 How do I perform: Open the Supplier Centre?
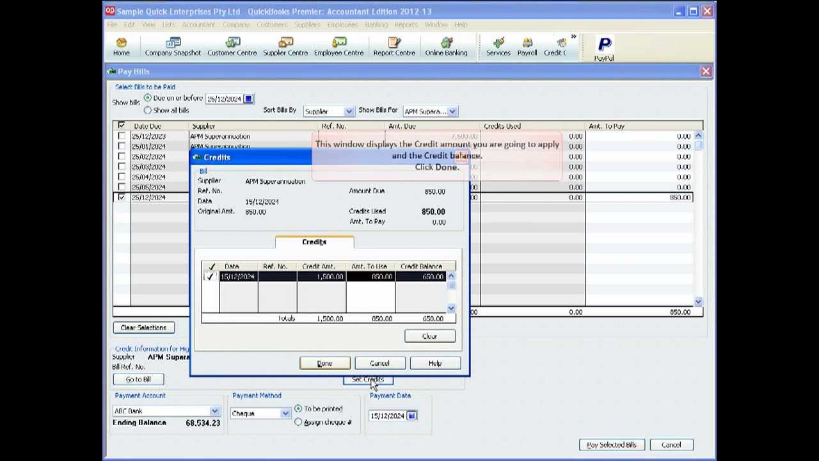tap(285, 47)
